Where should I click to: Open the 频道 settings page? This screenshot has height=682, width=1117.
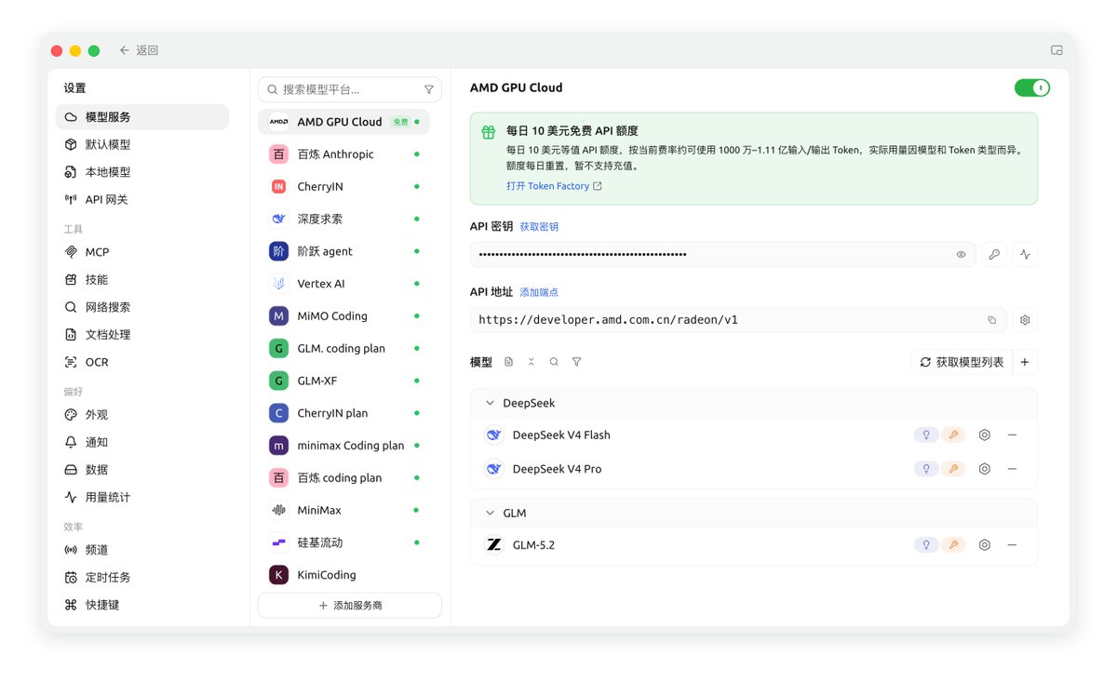[142, 550]
